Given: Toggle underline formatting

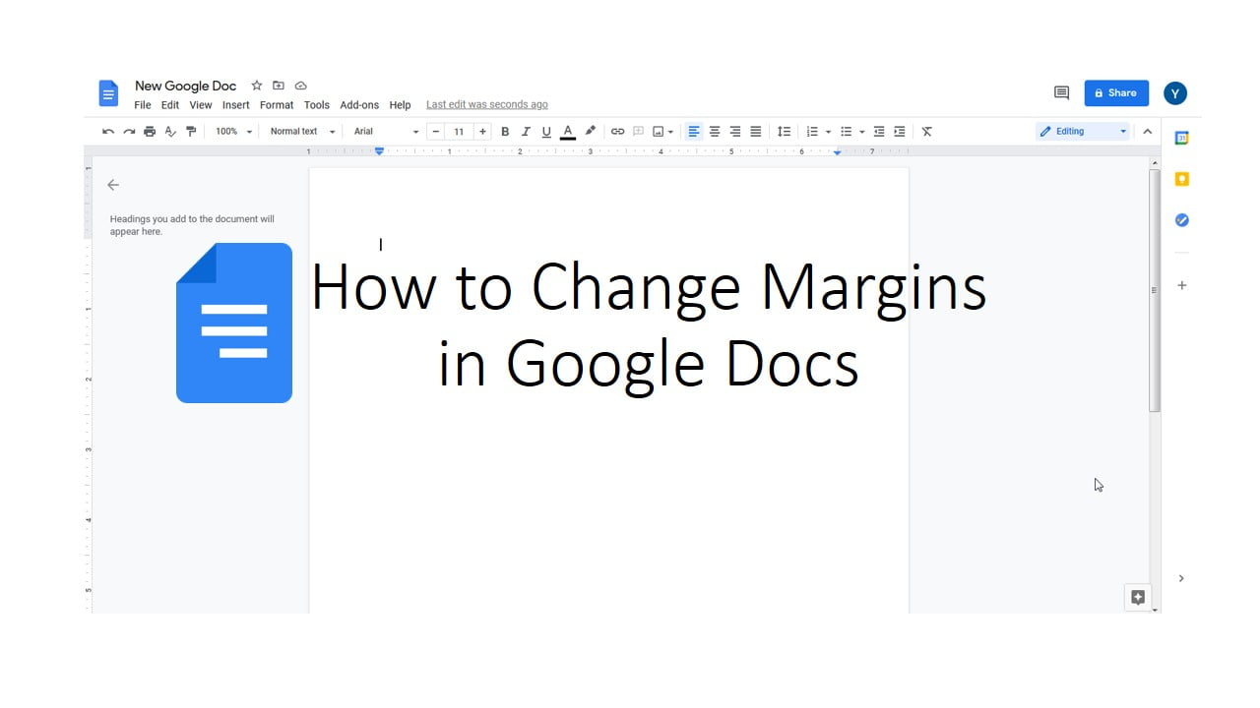Looking at the screenshot, I should coord(546,132).
